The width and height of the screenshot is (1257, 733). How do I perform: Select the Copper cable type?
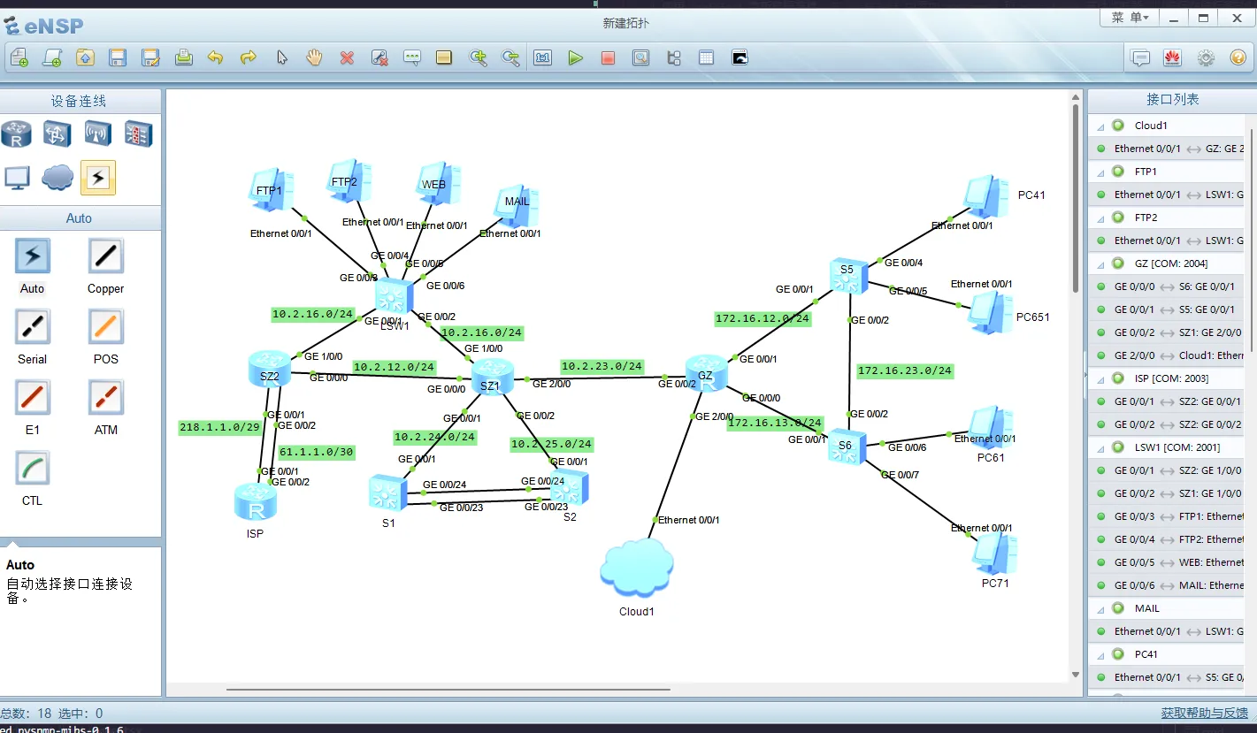pos(106,256)
